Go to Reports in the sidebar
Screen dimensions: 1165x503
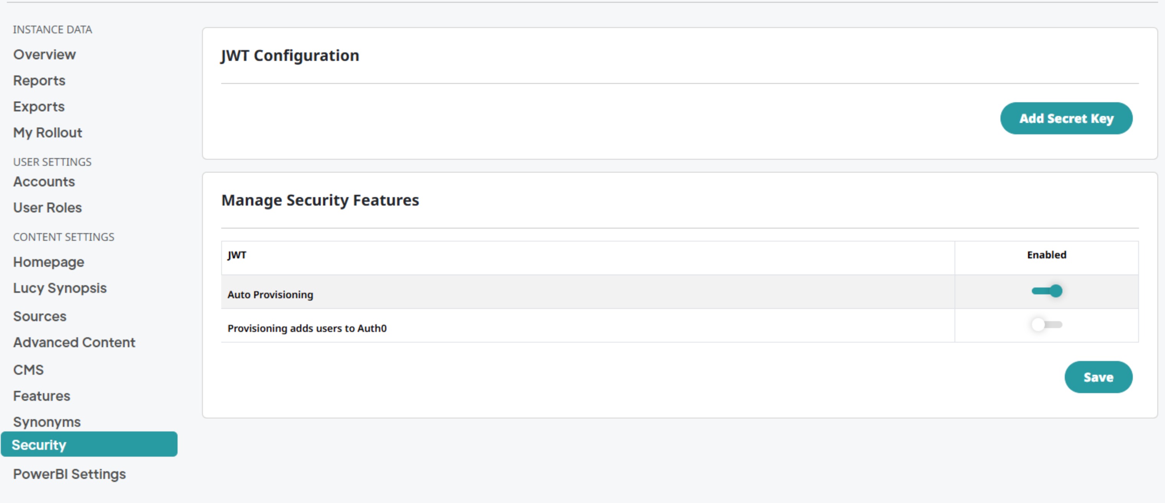point(39,80)
